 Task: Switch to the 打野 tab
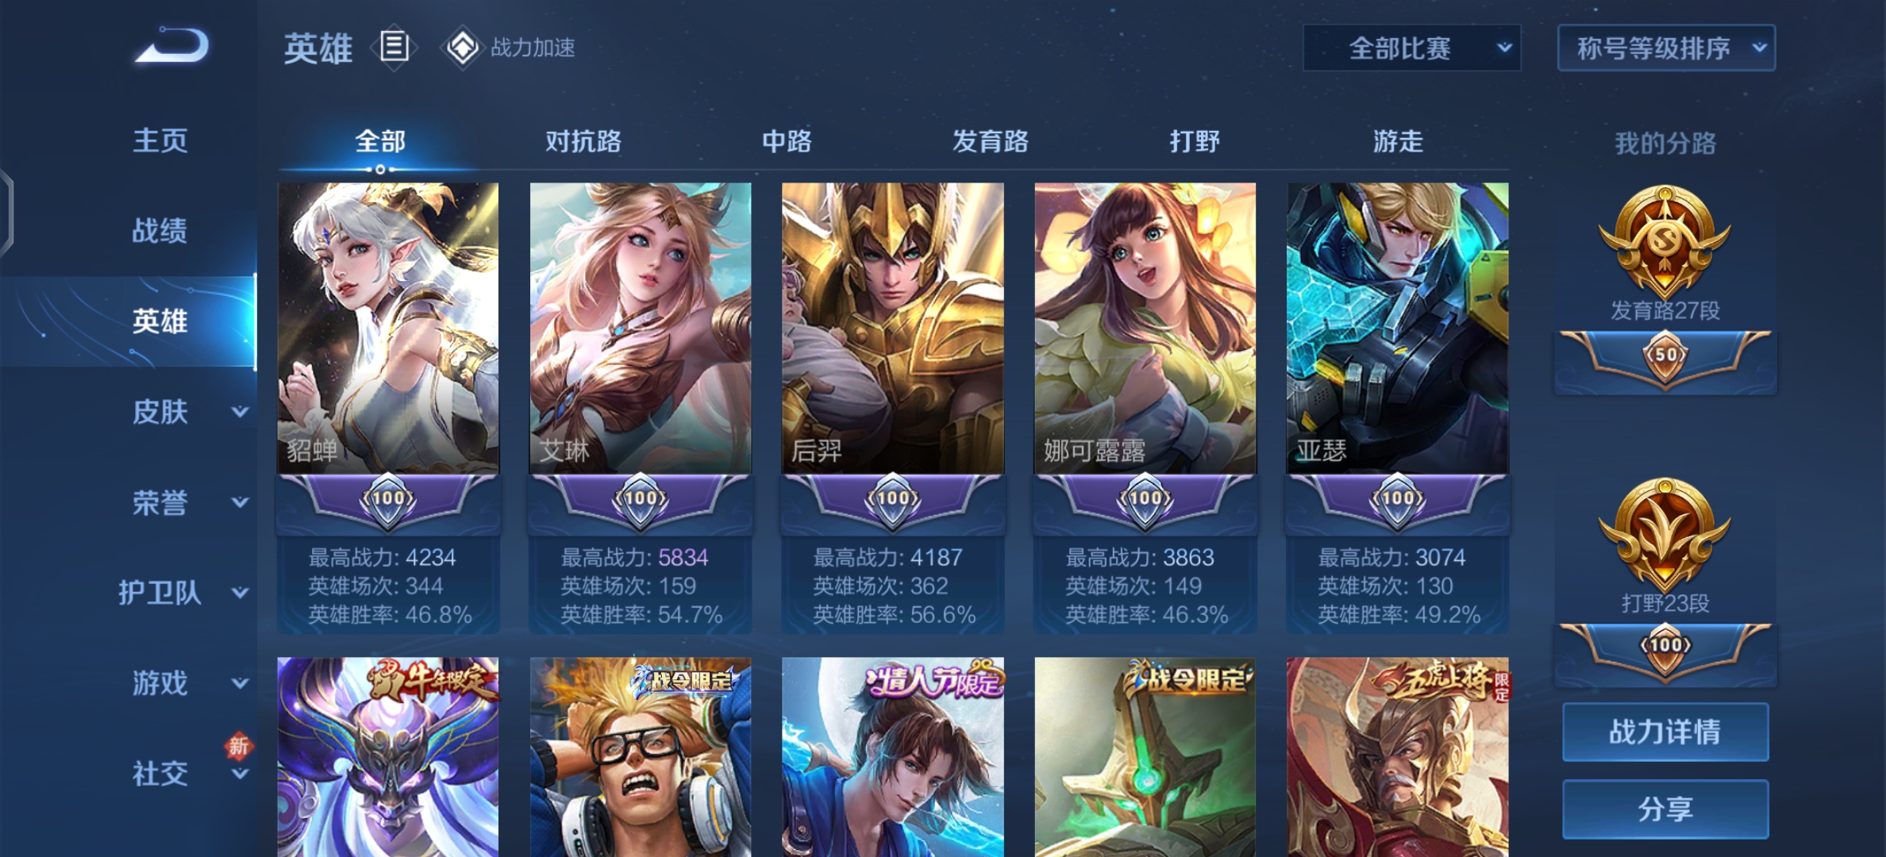1194,141
